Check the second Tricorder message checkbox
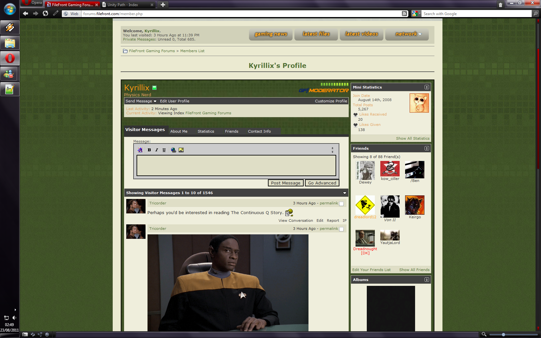This screenshot has height=338, width=541. (x=342, y=229)
